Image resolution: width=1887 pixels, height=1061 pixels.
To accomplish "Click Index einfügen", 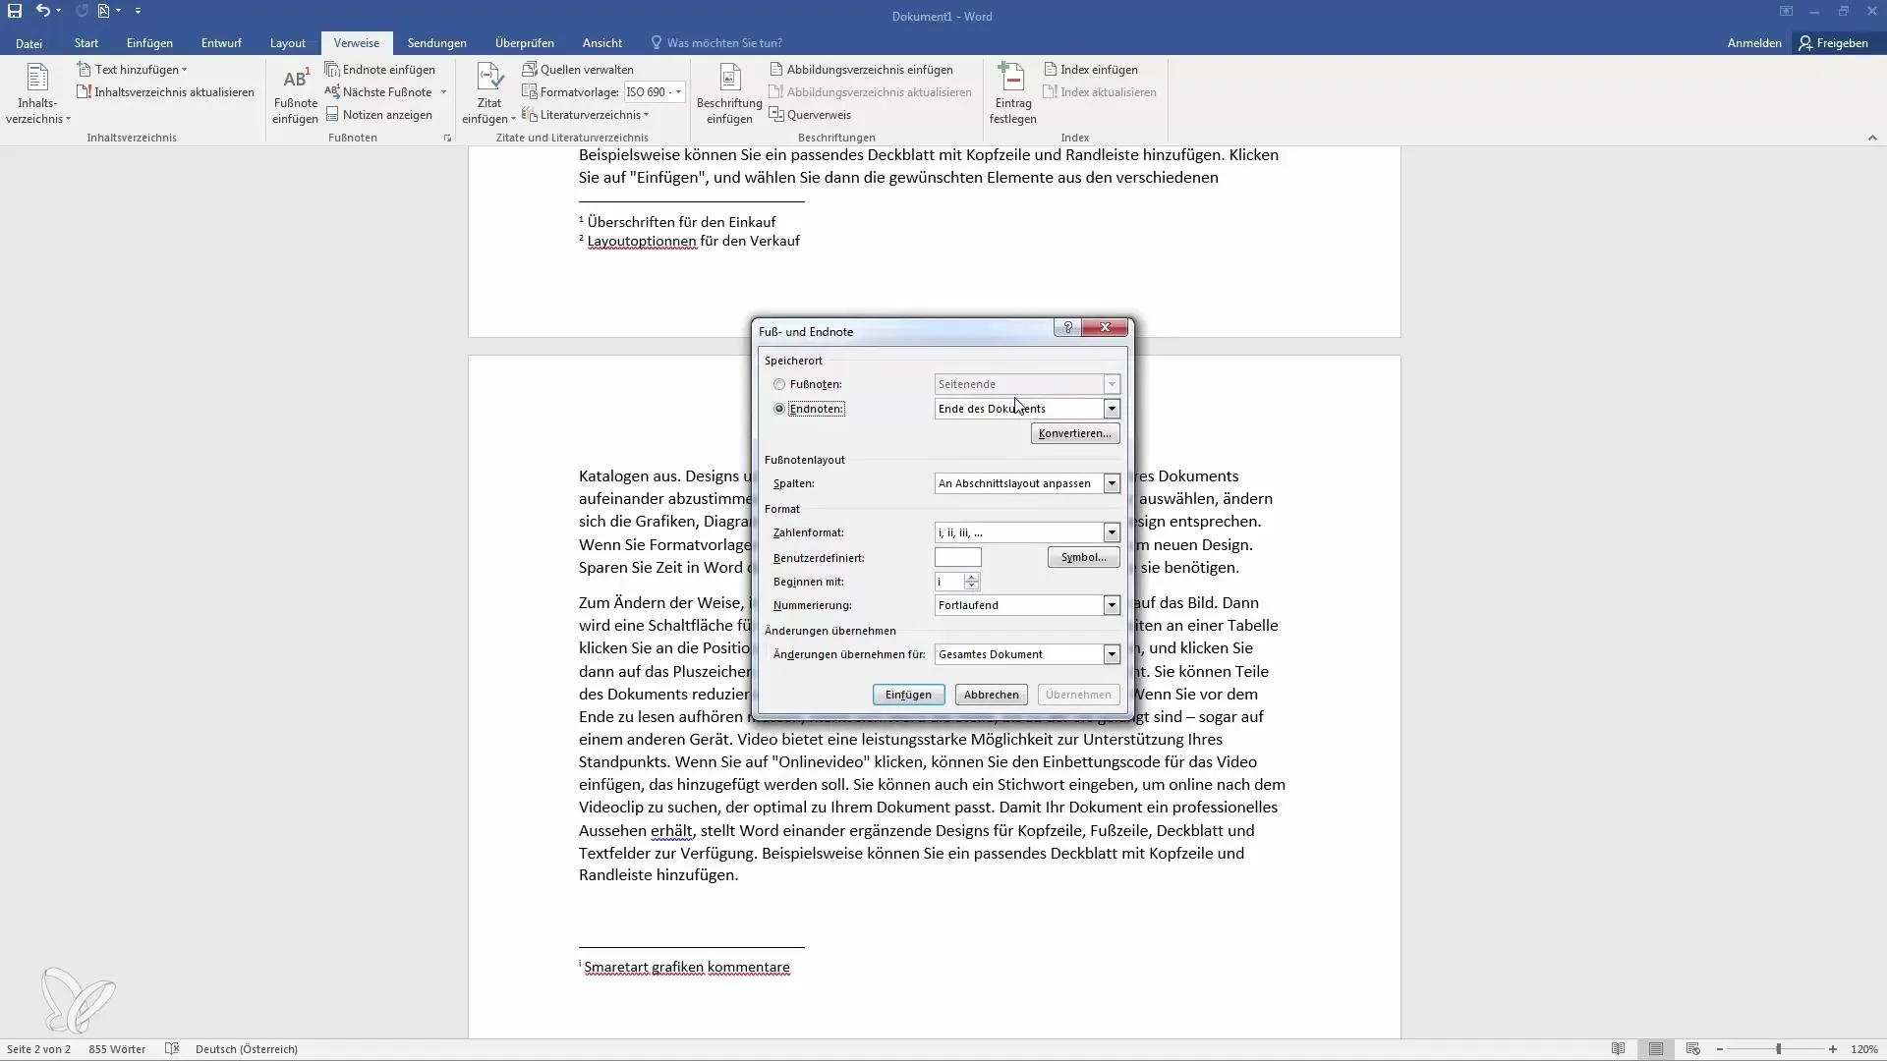I will pos(1090,70).
